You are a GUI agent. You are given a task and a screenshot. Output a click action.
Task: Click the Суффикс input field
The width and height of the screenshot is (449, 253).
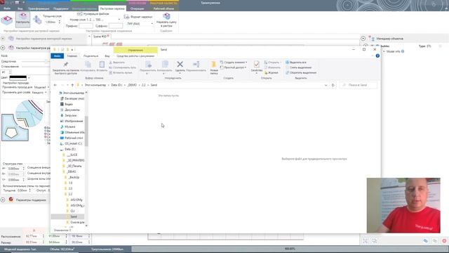(115, 26)
